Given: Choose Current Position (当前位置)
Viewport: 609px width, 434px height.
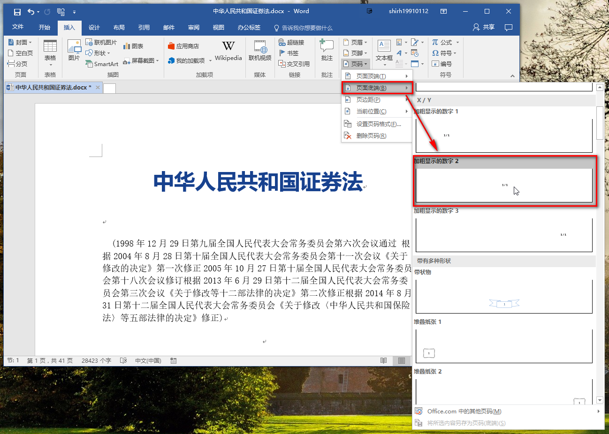Looking at the screenshot, I should (377, 111).
